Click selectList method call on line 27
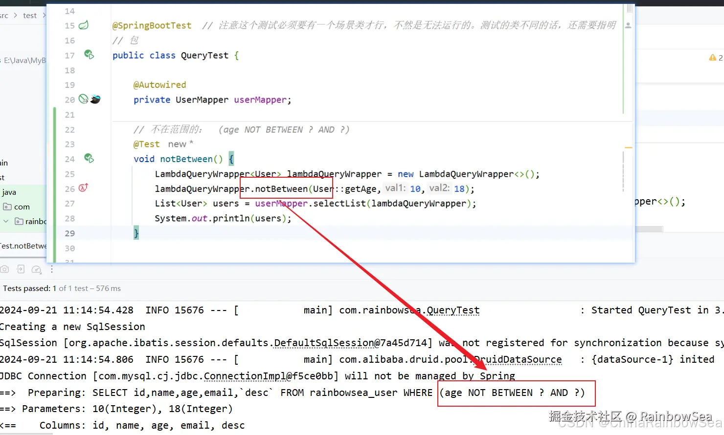The image size is (724, 435). click(339, 204)
